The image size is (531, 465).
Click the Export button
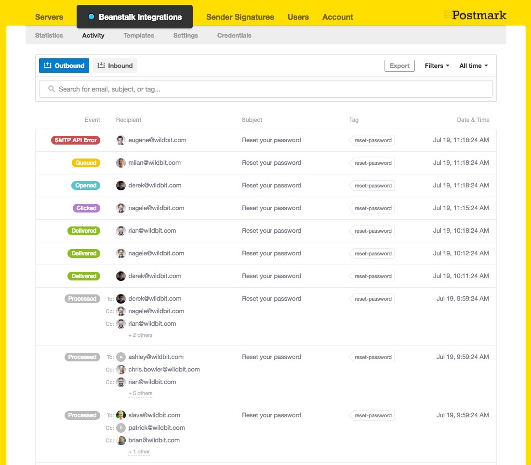(399, 66)
